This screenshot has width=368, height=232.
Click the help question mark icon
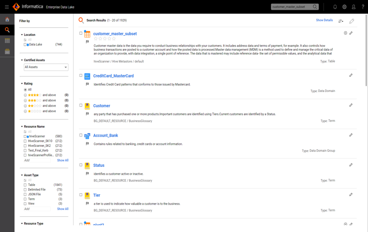(363, 7)
